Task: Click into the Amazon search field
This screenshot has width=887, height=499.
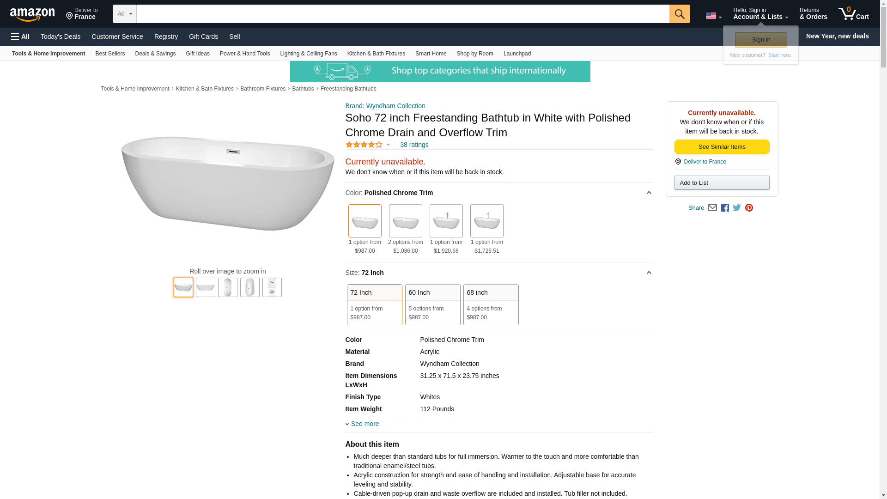Action: click(402, 14)
